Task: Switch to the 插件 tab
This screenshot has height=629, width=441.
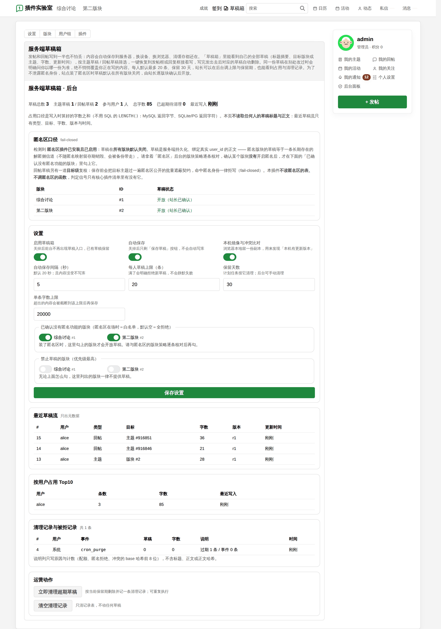Action: point(82,34)
